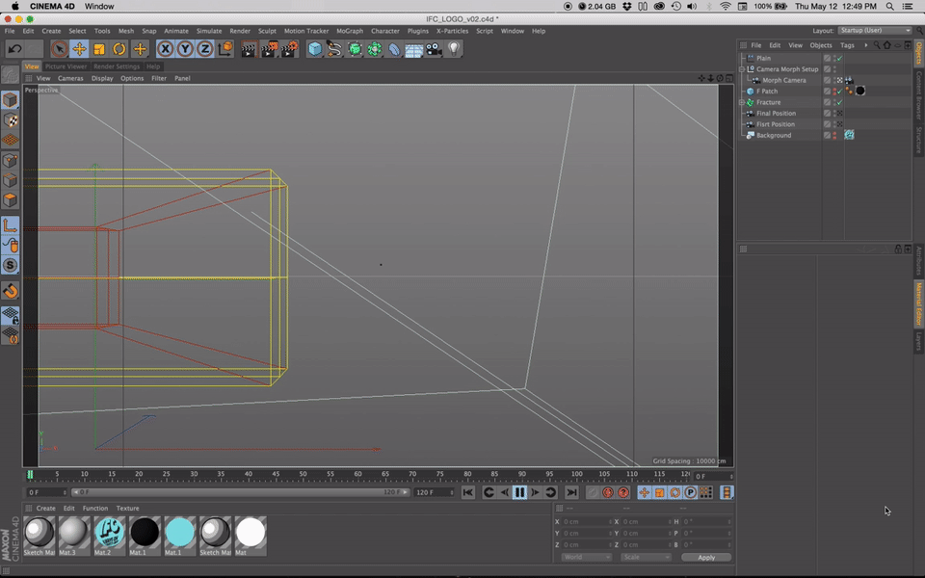Open material manager Create menu
The height and width of the screenshot is (578, 925).
point(45,509)
